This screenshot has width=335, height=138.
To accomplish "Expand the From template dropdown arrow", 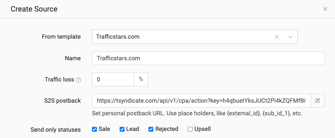I will pyautogui.click(x=291, y=37).
